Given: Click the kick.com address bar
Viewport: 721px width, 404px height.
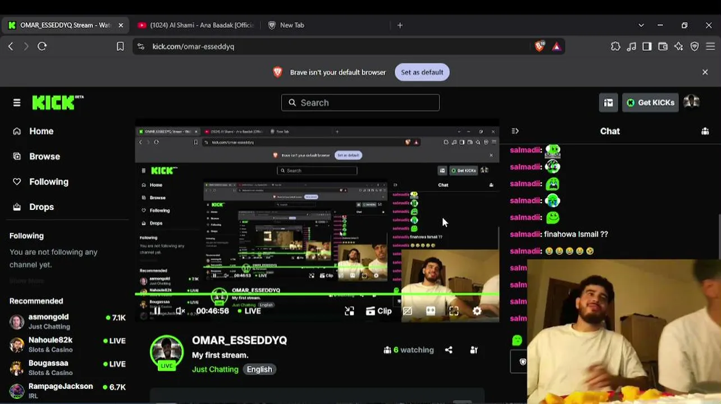Looking at the screenshot, I should (337, 47).
